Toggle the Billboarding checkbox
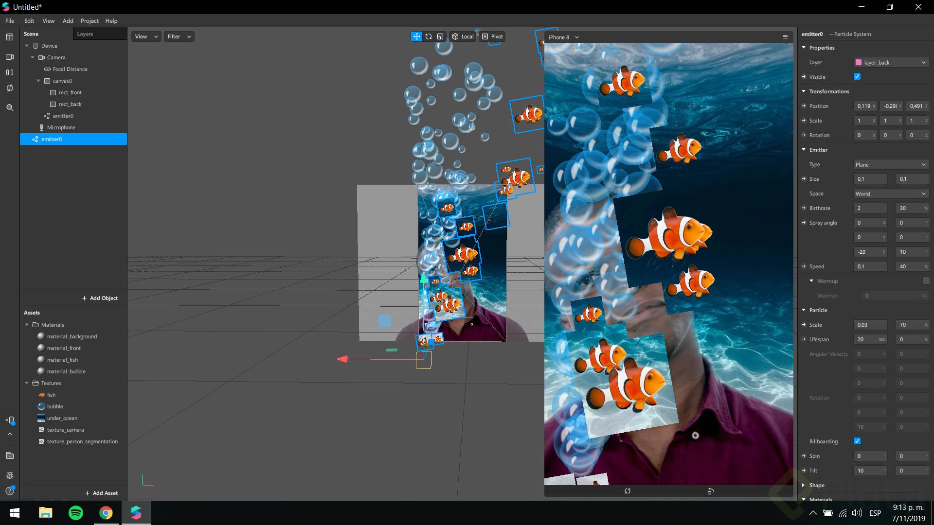The width and height of the screenshot is (934, 525). (x=857, y=441)
